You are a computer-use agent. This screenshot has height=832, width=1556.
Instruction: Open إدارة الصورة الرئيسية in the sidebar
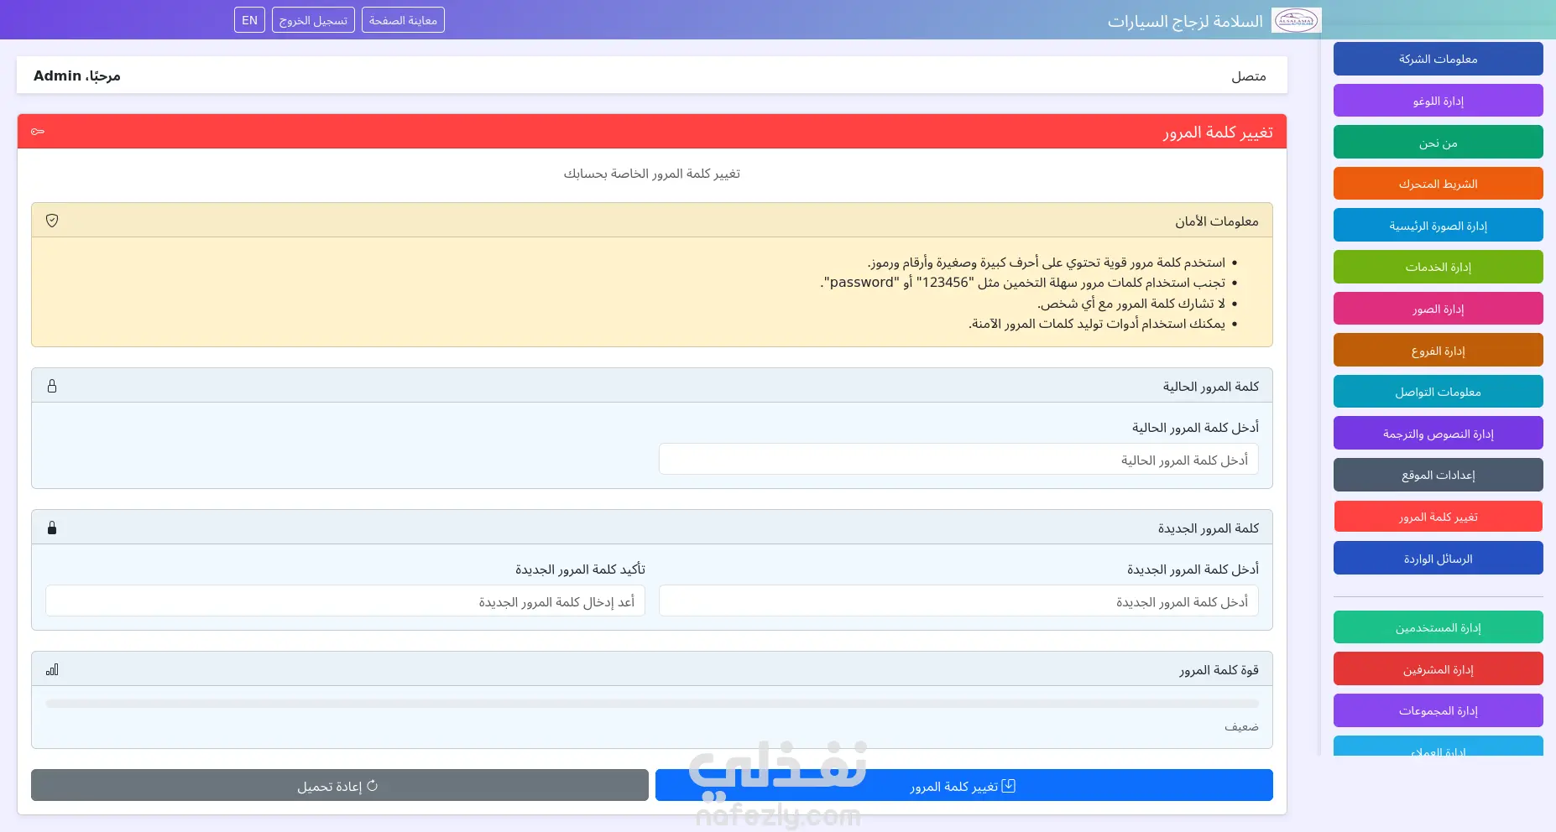coord(1439,226)
